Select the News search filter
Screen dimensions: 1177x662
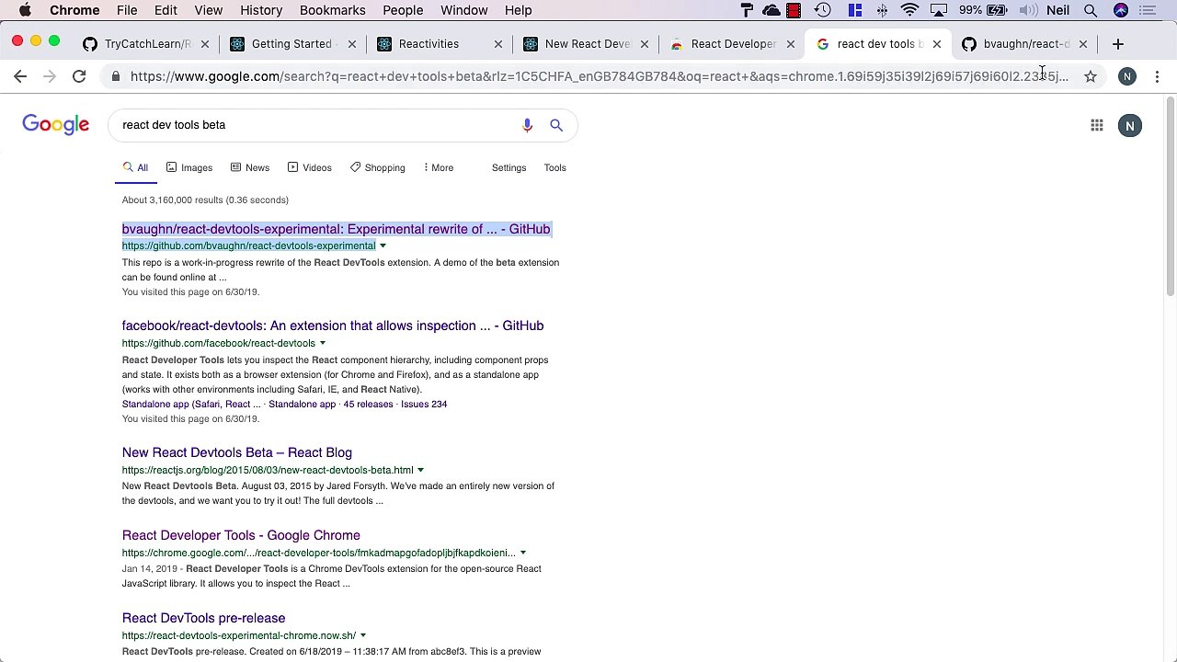pos(250,167)
